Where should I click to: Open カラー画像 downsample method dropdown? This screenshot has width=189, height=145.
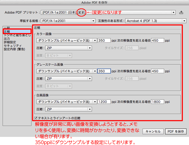tap(67, 41)
